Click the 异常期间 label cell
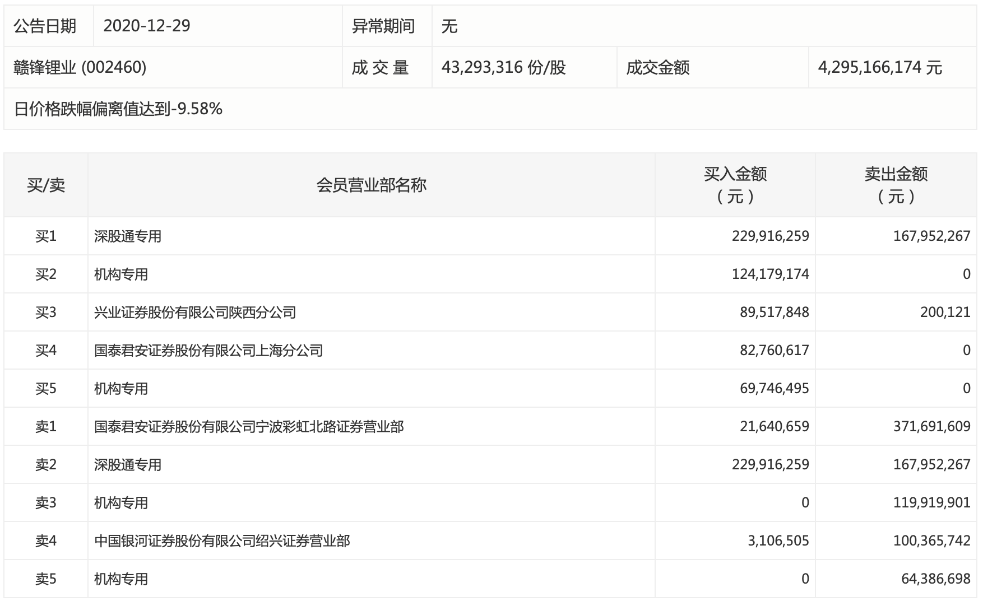This screenshot has height=606, width=983. (x=383, y=26)
